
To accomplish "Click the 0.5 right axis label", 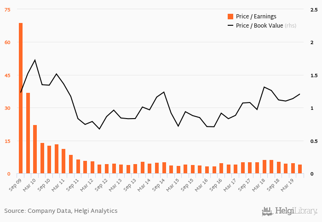I will click(x=314, y=141).
